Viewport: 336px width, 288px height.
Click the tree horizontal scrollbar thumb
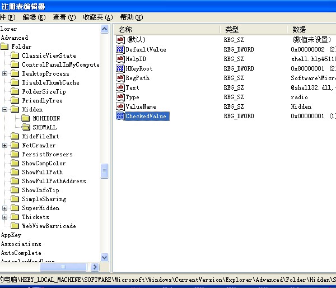point(63,267)
